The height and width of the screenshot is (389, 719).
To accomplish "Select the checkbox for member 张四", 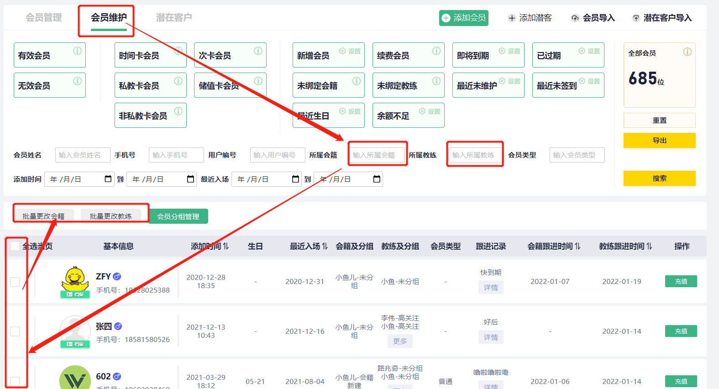I will 15,331.
